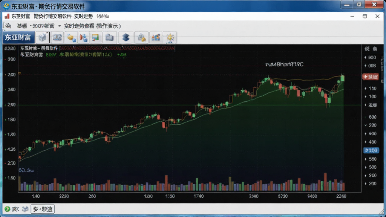
Task: Expand the +560 entry in right panel
Action: point(371,159)
